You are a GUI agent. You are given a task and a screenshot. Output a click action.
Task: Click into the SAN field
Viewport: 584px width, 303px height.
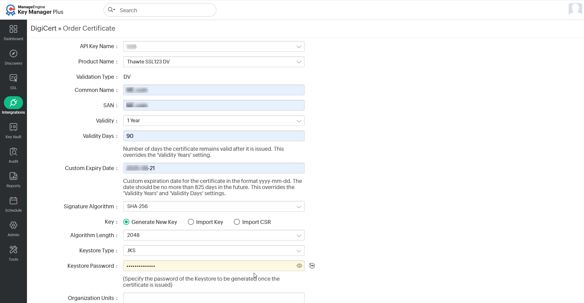pyautogui.click(x=214, y=105)
